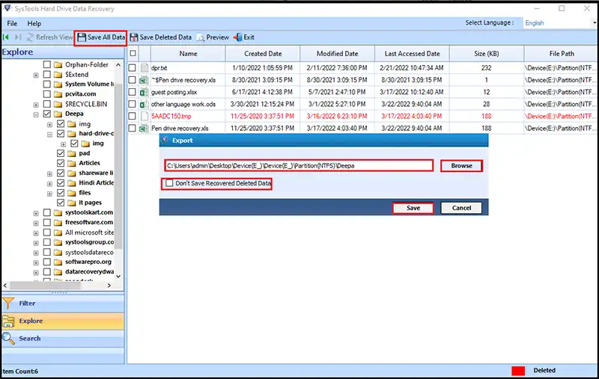
Task: Click the tree horizontal scrollbar right arrow
Action: coord(109,286)
